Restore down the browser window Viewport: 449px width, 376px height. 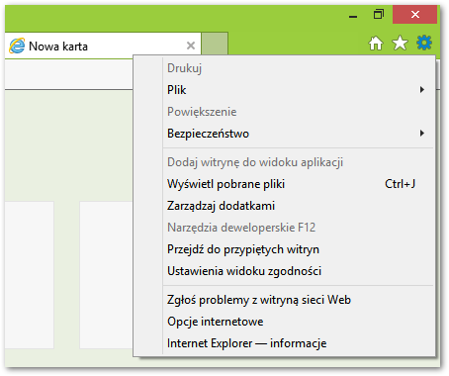click(x=379, y=15)
